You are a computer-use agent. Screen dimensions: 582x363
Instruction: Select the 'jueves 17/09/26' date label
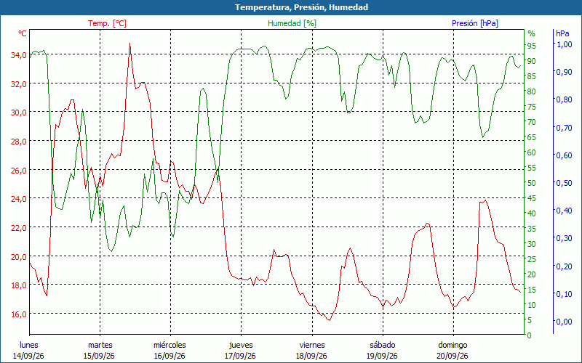241,351
